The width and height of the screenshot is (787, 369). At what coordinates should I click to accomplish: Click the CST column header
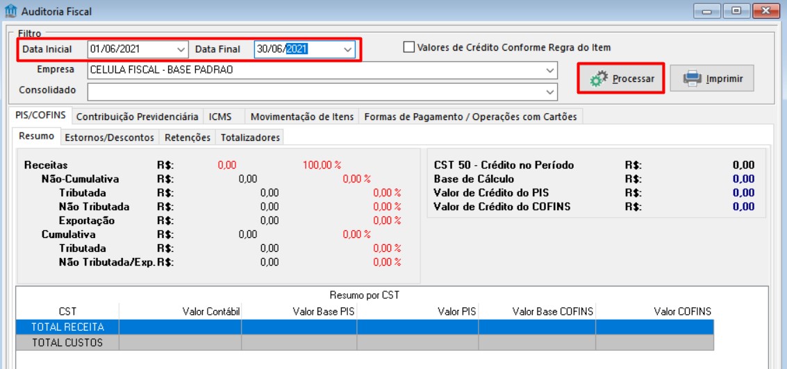click(x=67, y=311)
